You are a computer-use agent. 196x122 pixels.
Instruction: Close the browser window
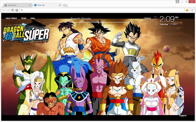point(192,2)
